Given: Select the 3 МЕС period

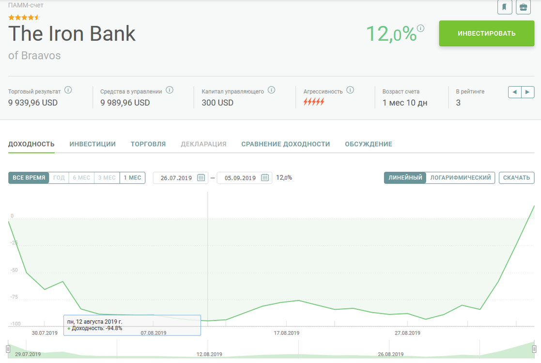Looking at the screenshot, I should [x=107, y=178].
